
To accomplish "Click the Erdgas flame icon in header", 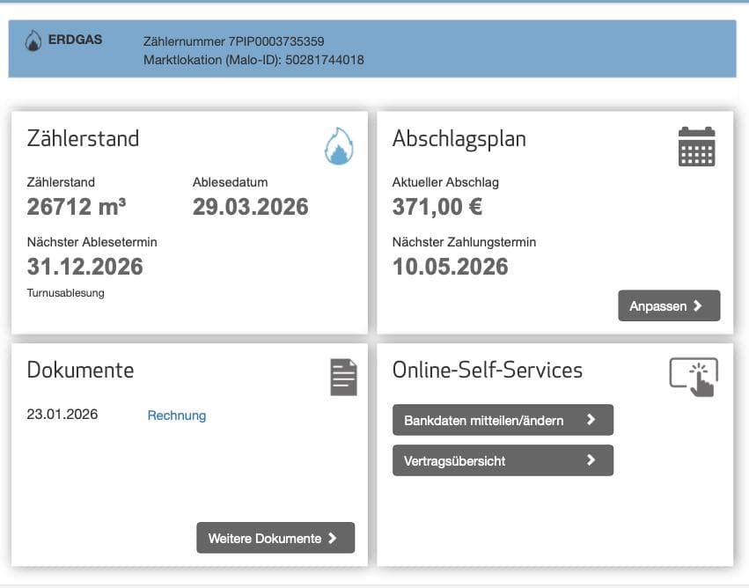I will [x=33, y=41].
